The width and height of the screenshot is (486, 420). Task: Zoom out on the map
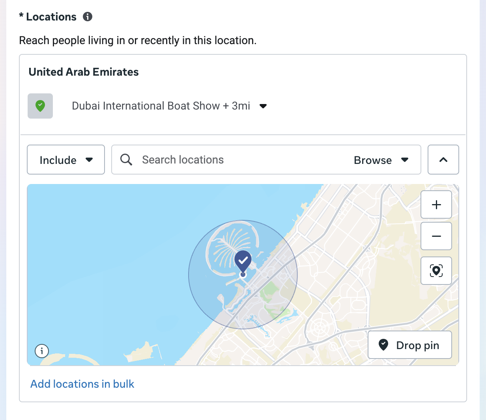pyautogui.click(x=436, y=236)
